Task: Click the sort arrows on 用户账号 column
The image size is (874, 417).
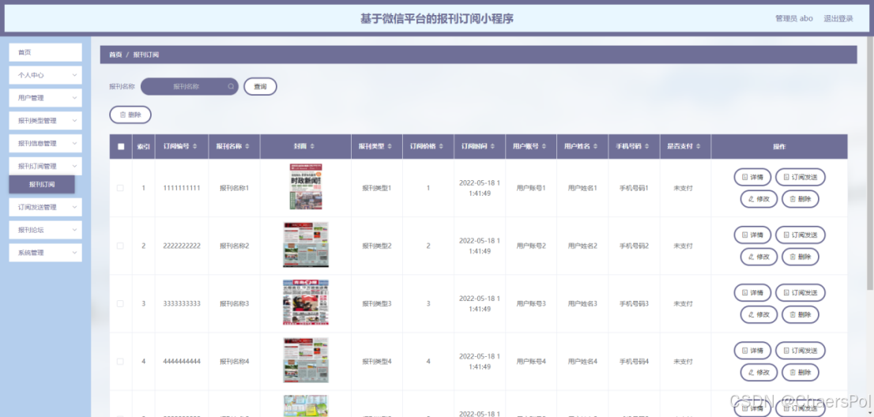Action: coord(544,146)
